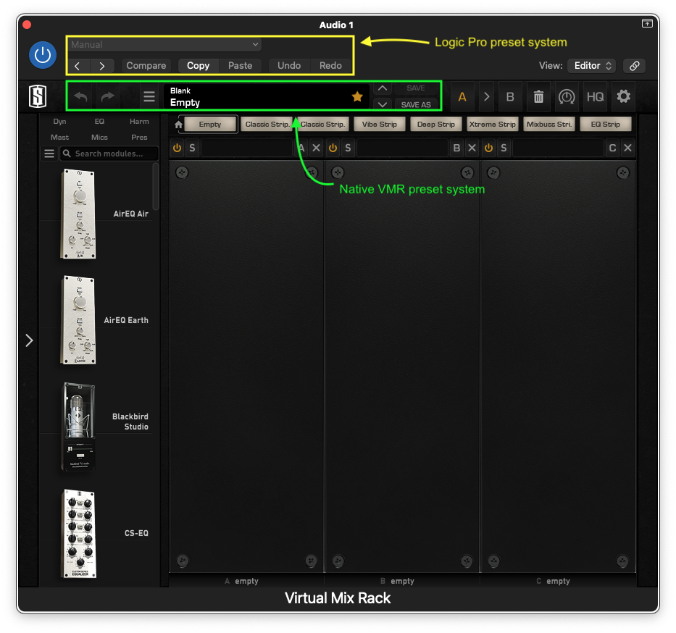
Task: Load the Deep Strip preset
Action: (436, 124)
